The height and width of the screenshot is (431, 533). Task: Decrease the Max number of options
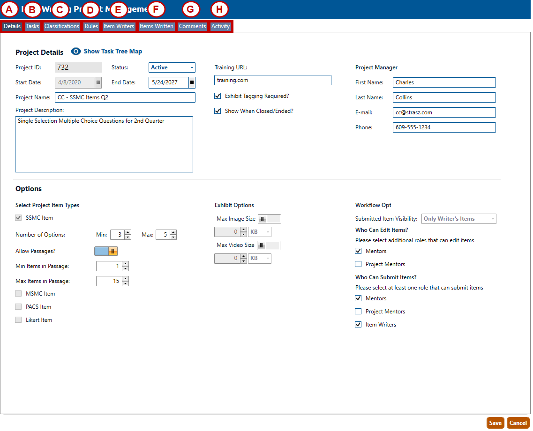point(173,238)
